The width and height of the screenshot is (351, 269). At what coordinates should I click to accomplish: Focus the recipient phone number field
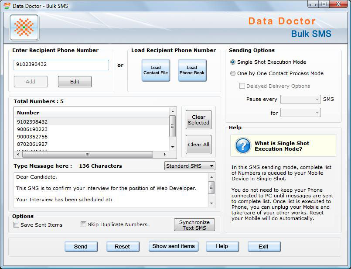tap(61, 65)
